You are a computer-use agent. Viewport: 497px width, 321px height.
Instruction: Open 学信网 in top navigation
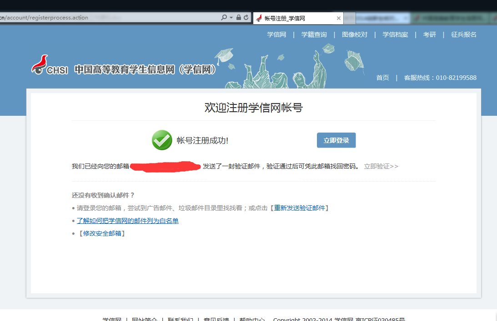tap(276, 35)
